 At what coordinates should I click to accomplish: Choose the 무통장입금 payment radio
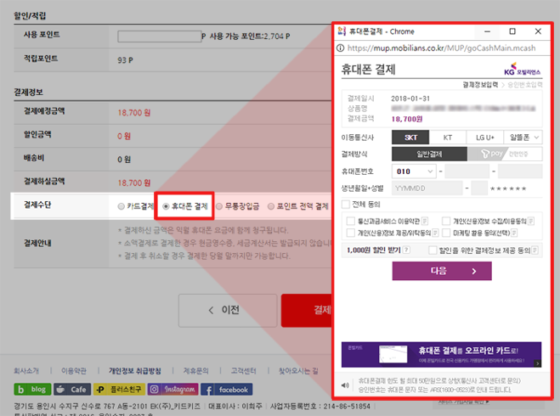click(219, 206)
